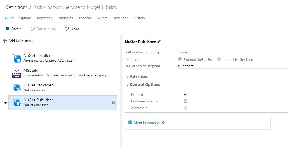
Task: Select the MSBuild step icon
Action: [17, 73]
